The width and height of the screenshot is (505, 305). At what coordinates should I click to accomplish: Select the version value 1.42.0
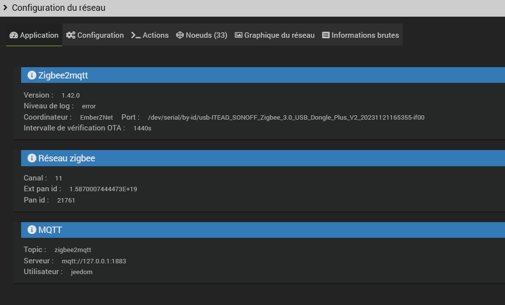(x=70, y=95)
